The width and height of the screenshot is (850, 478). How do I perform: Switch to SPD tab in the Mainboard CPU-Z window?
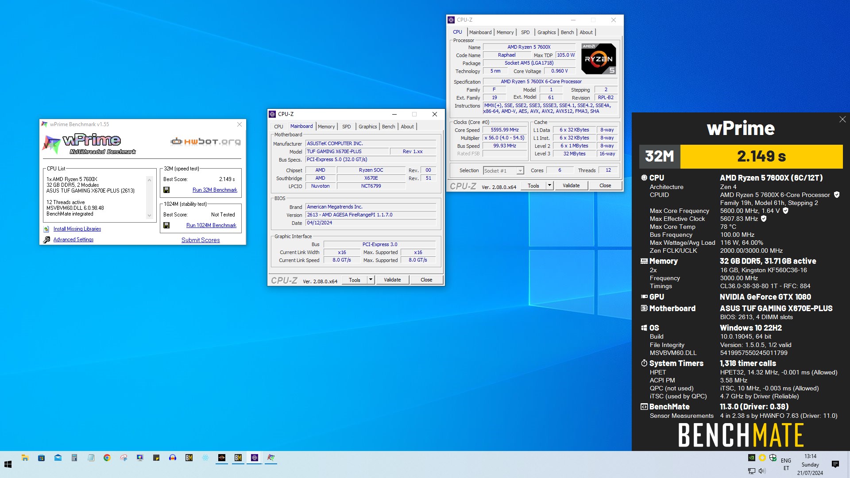click(347, 127)
